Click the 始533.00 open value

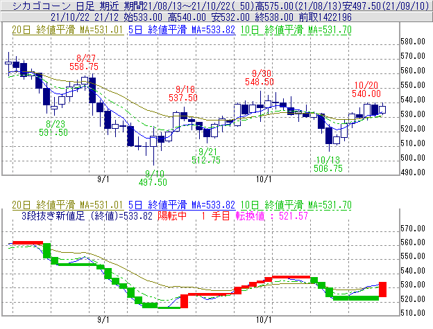pyautogui.click(x=143, y=17)
